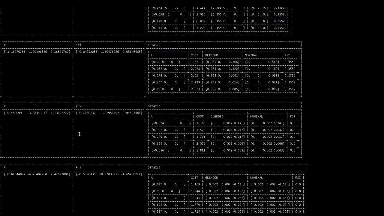Click the COST value 1.183
Viewport: 384px width, 216px height.
click(x=201, y=123)
